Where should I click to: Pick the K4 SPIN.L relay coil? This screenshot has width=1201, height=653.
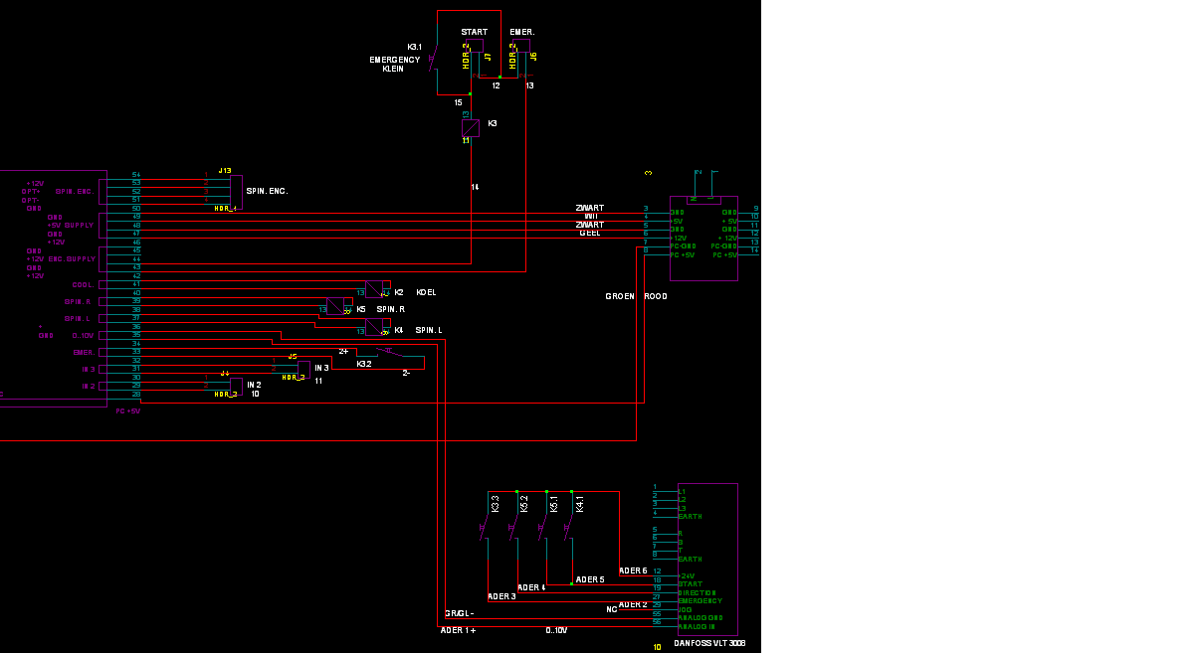376,327
